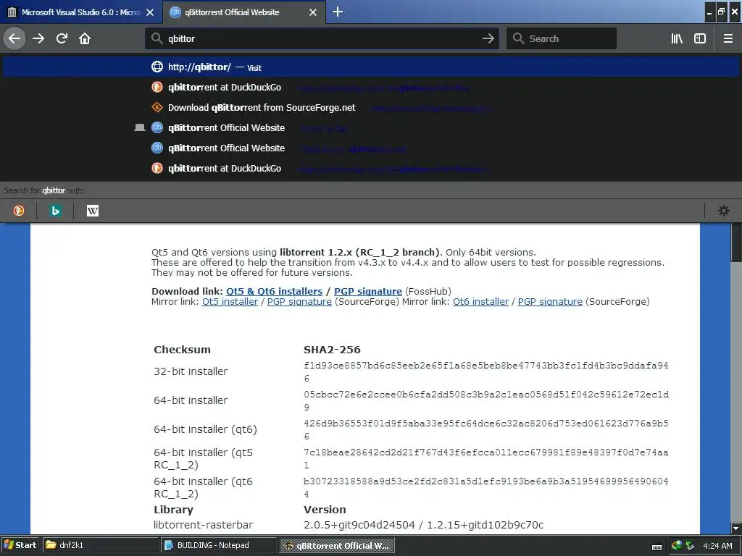The image size is (742, 556).
Task: Click qBittorrent Official W... taskbar button
Action: point(336,545)
